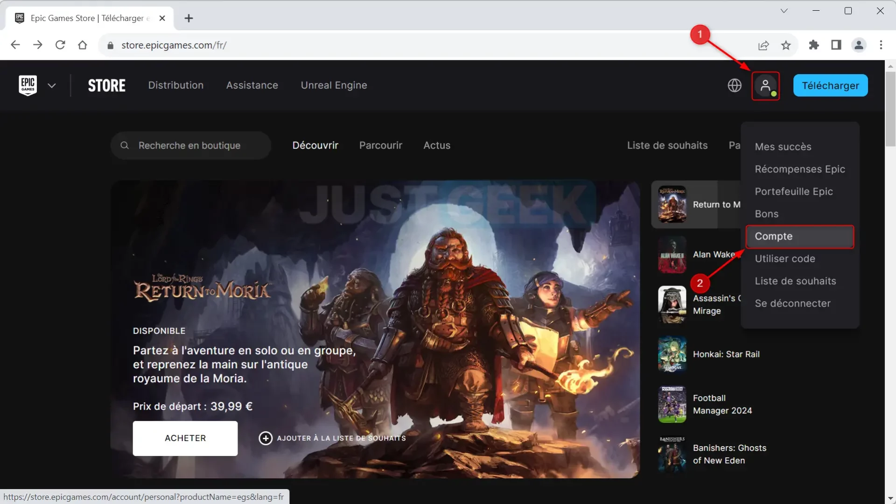Click Football Manager 2024 title text
Viewport: 896px width, 504px height.
point(722,404)
